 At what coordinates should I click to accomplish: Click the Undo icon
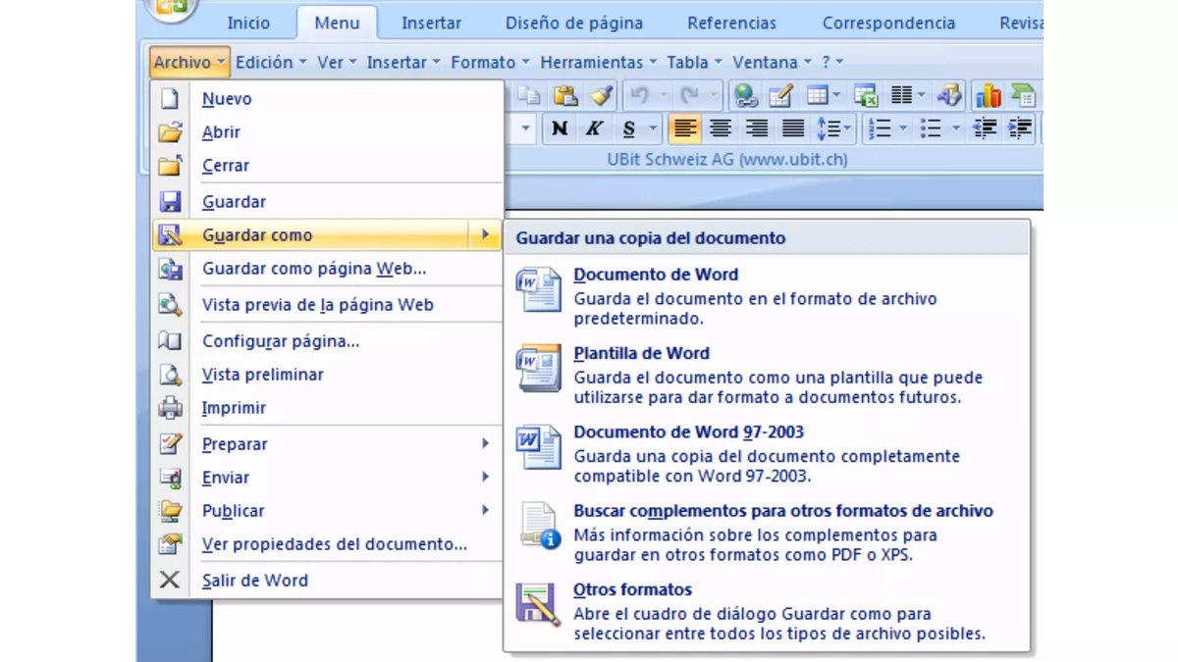click(x=639, y=95)
